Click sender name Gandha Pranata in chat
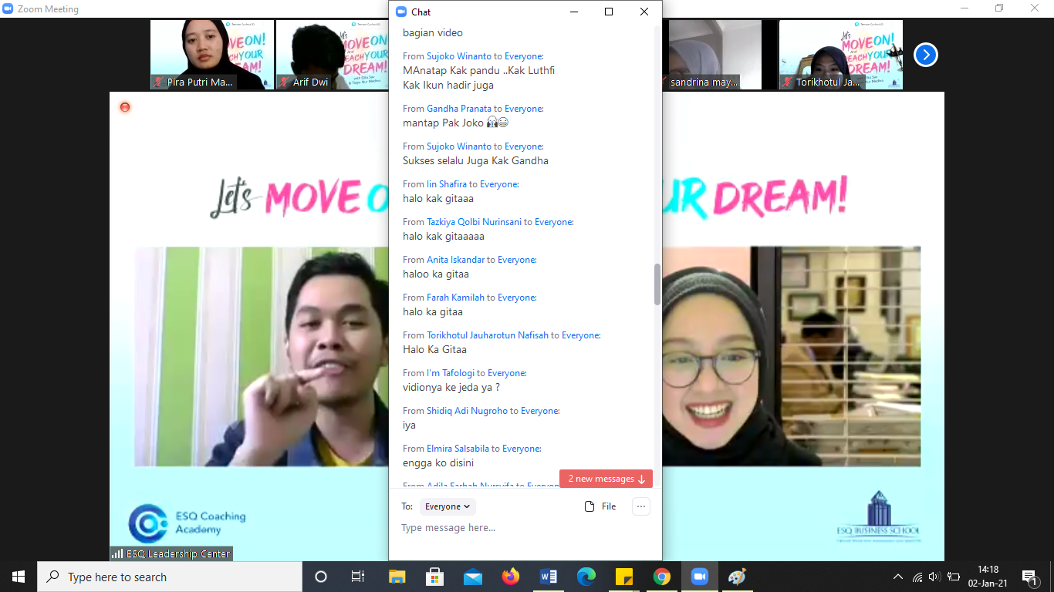Image resolution: width=1054 pixels, height=592 pixels. coord(458,109)
